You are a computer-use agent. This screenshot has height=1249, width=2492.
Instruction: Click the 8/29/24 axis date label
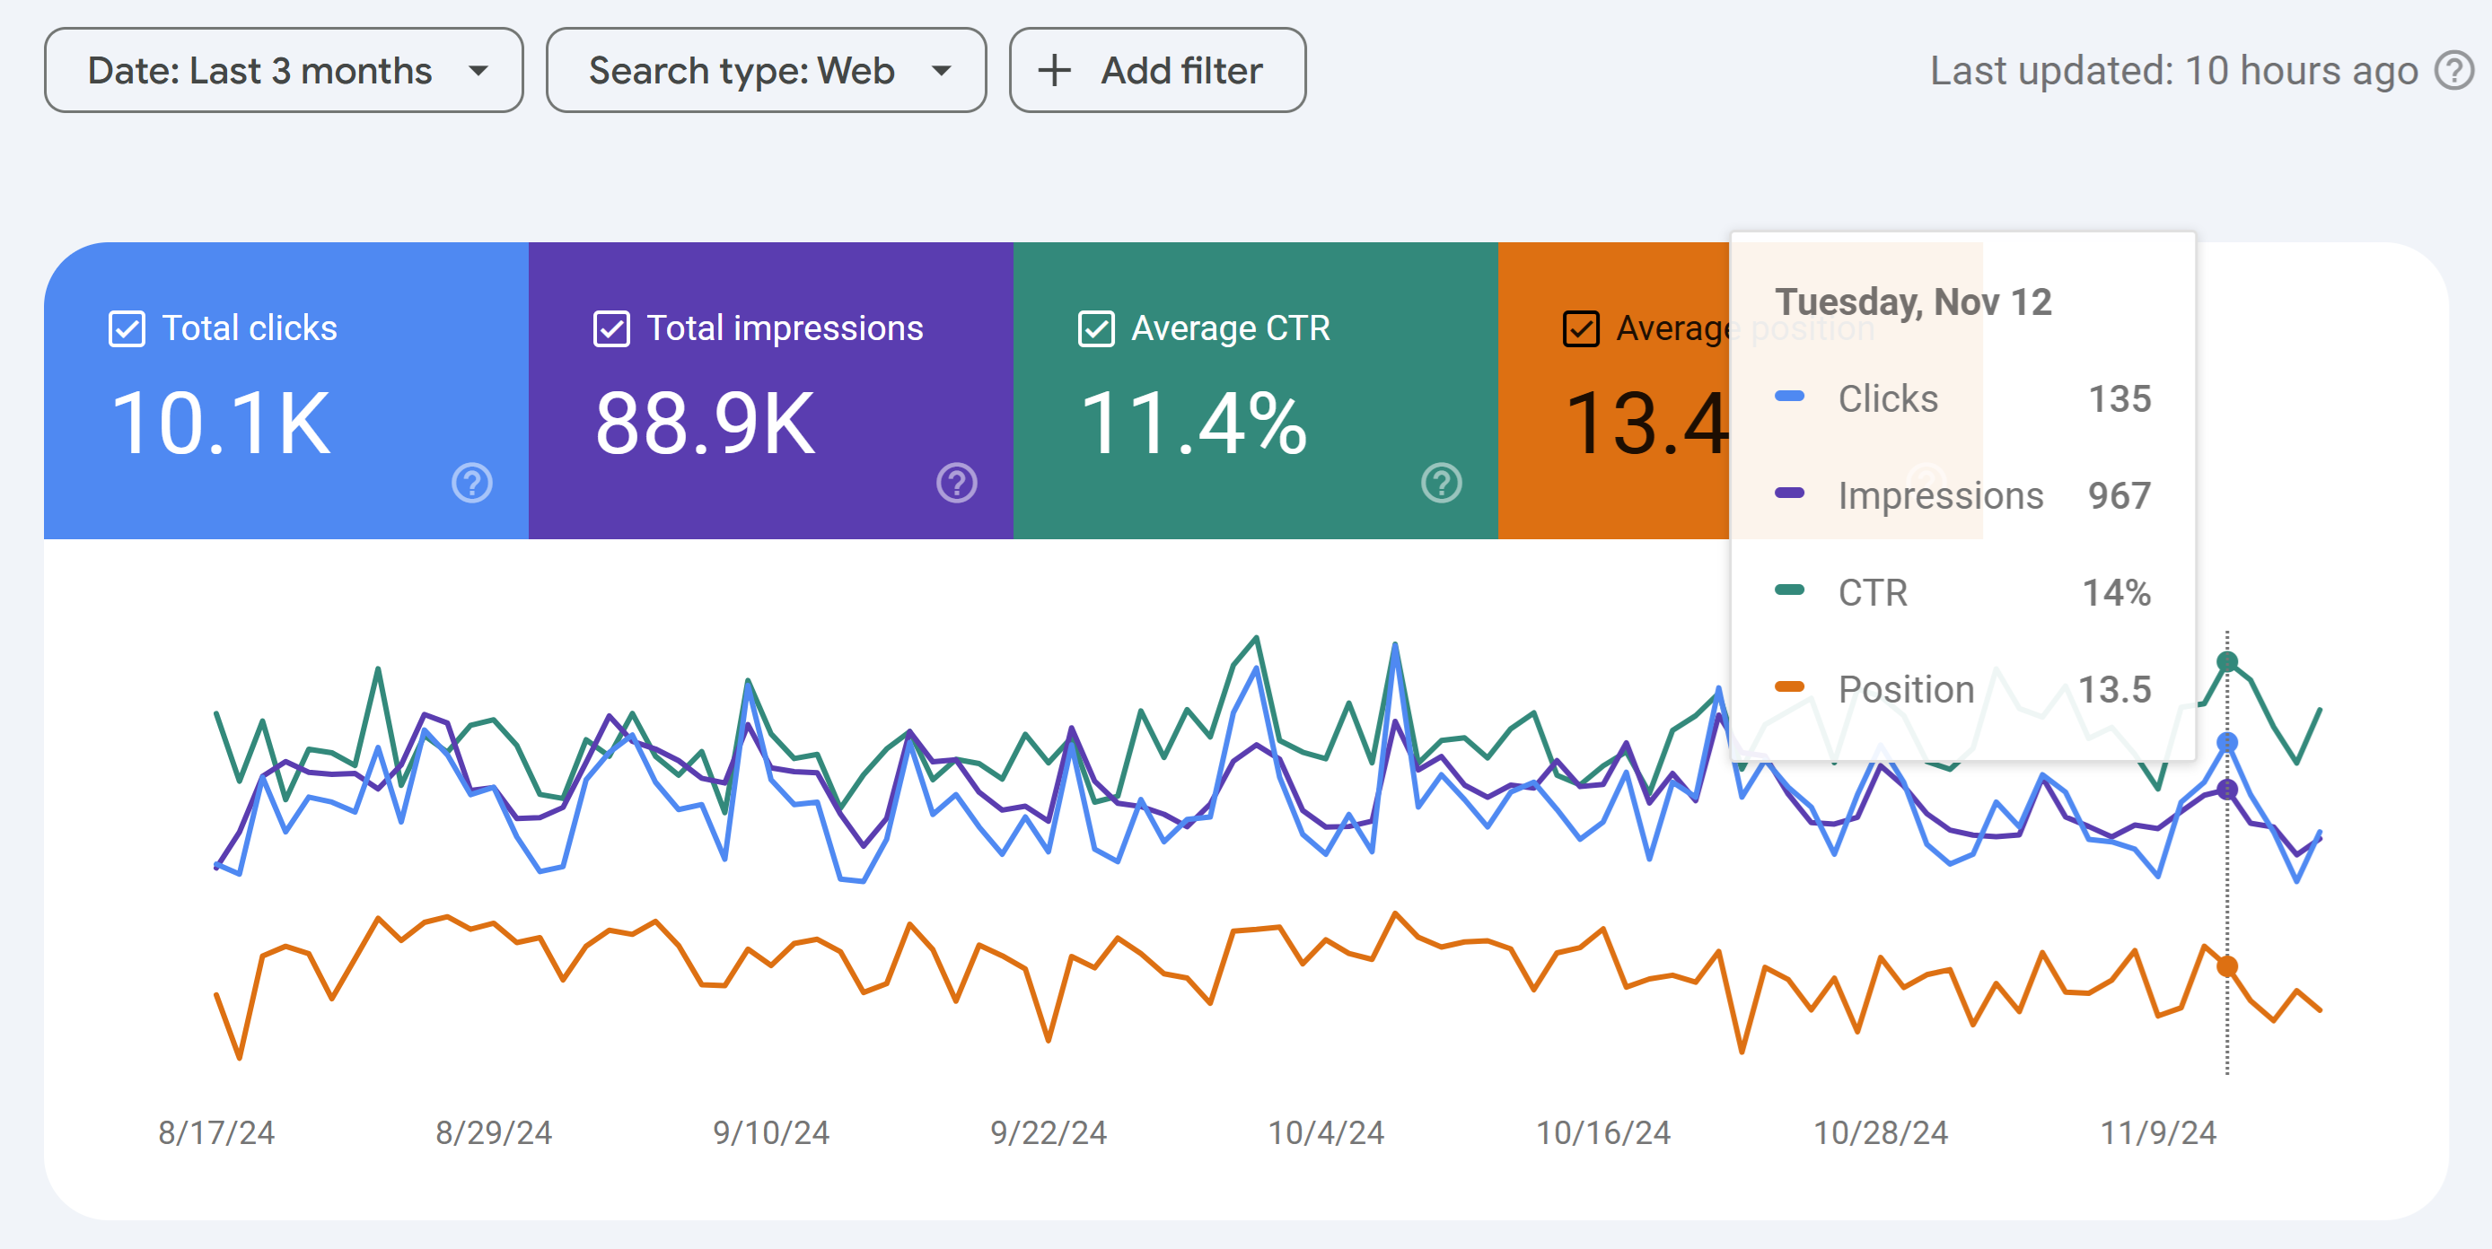(494, 1132)
